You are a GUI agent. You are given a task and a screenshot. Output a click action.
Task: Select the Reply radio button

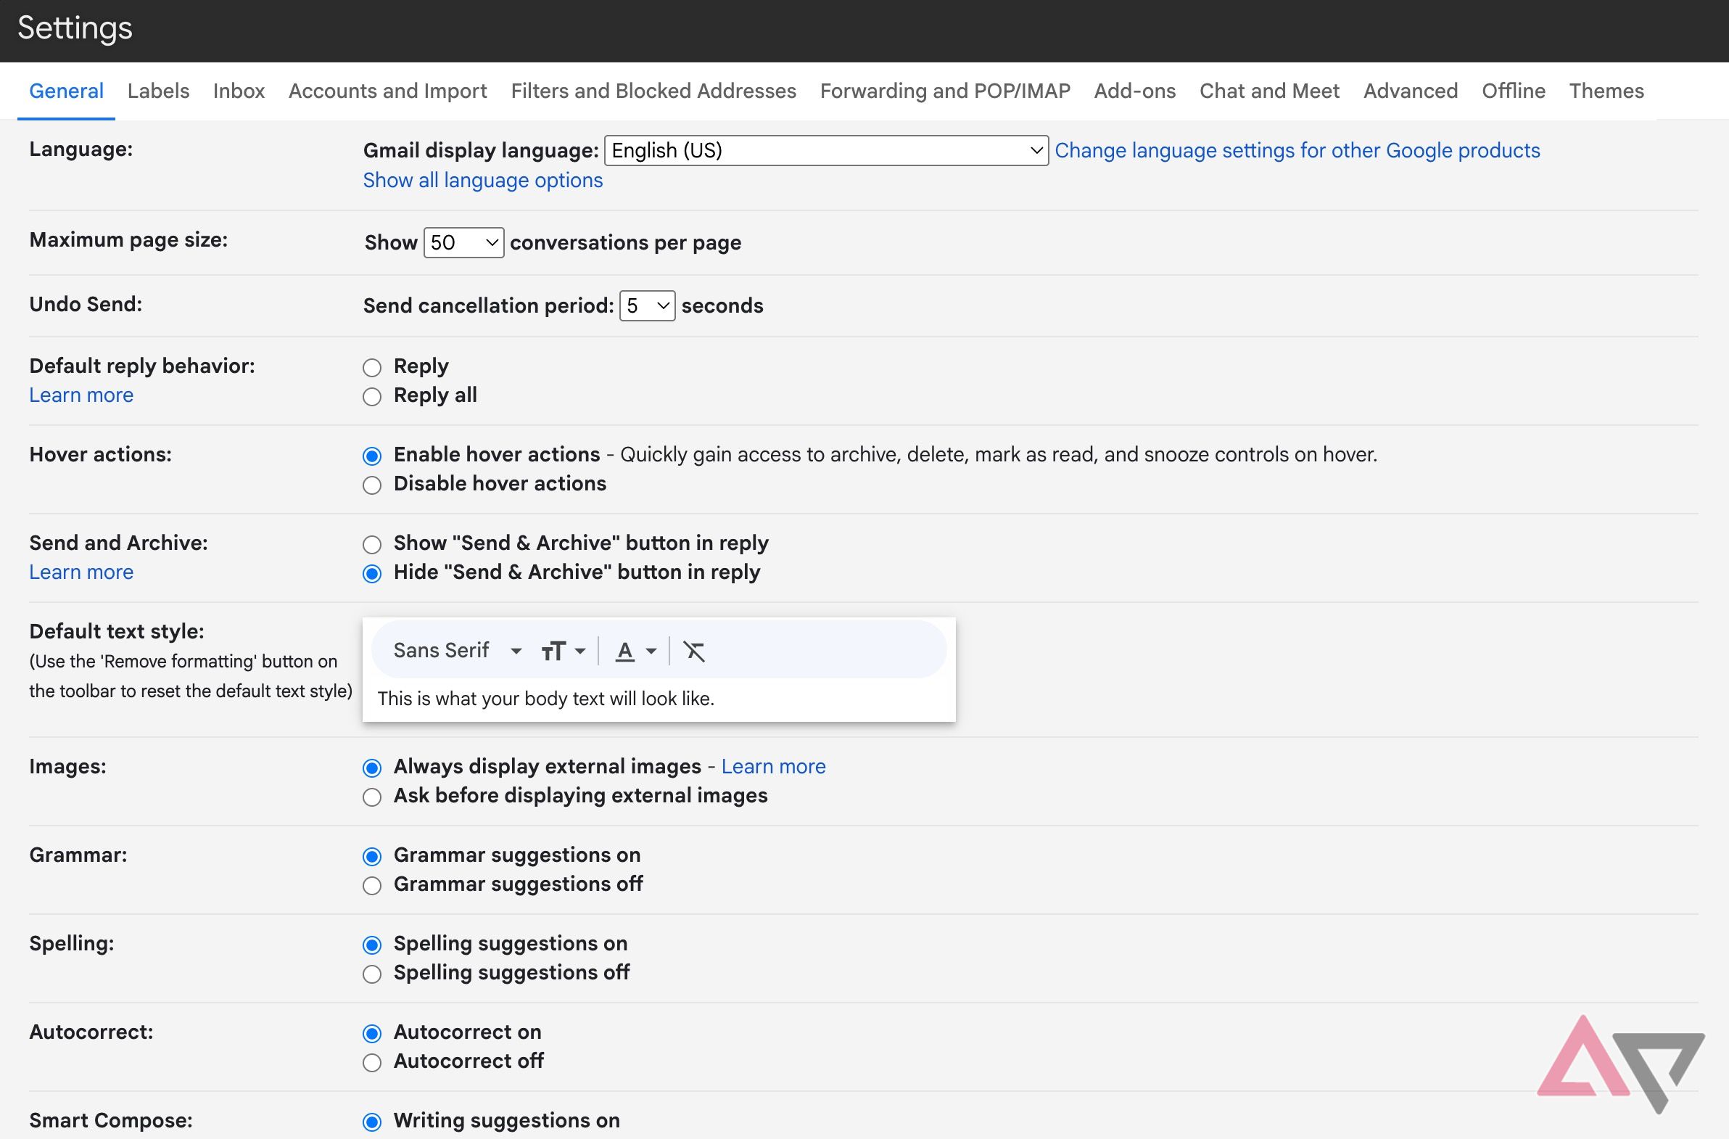coord(372,367)
